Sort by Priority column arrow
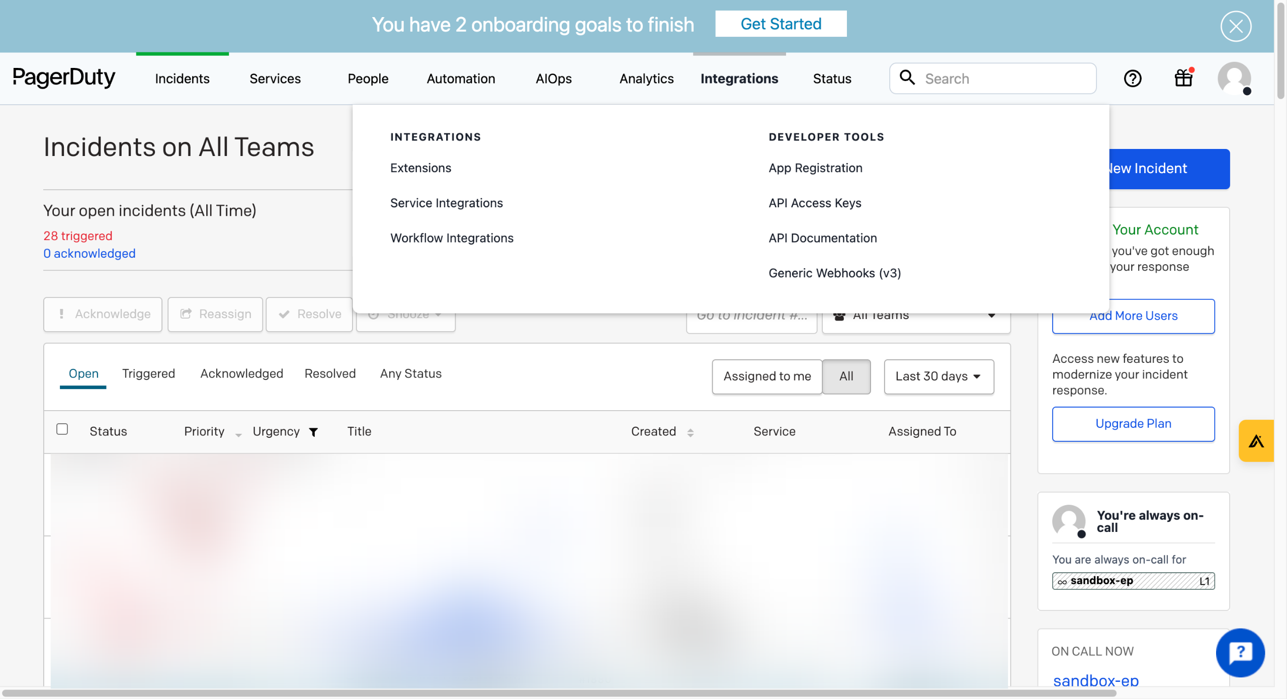Viewport: 1287px width, 699px height. click(x=238, y=434)
